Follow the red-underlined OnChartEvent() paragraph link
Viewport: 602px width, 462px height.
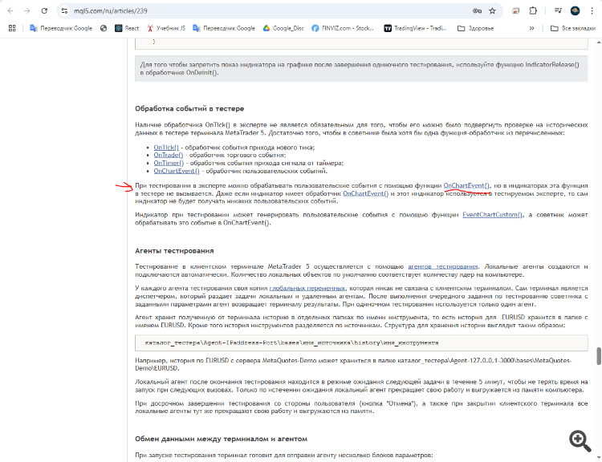(466, 185)
